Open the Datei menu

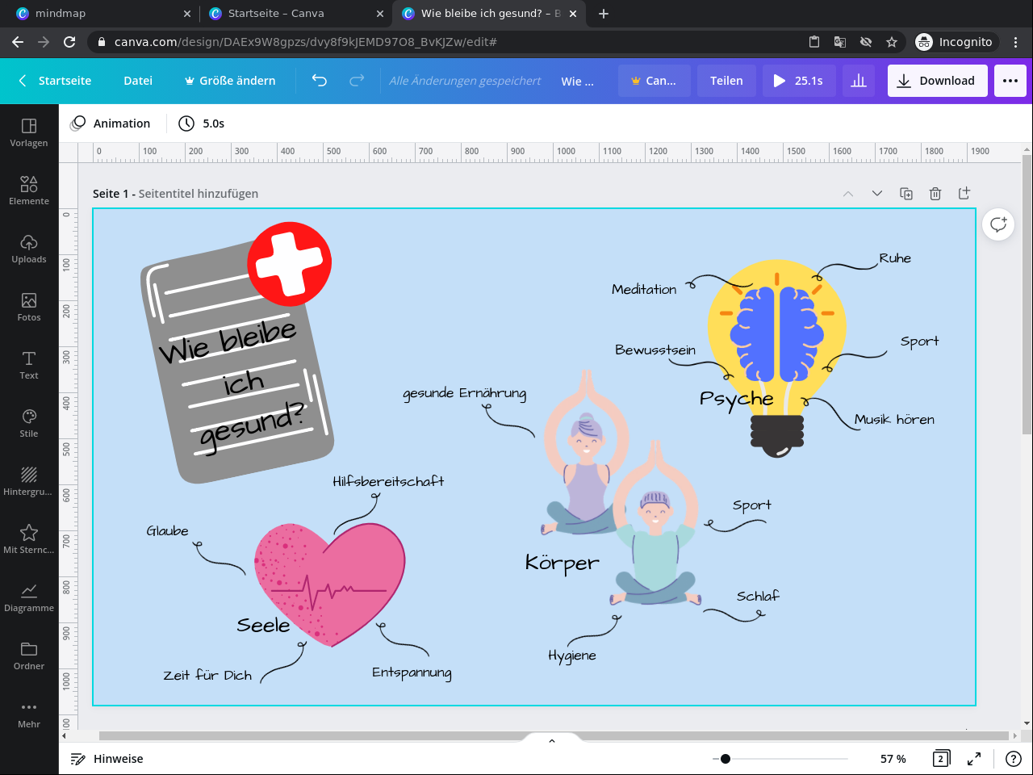138,81
